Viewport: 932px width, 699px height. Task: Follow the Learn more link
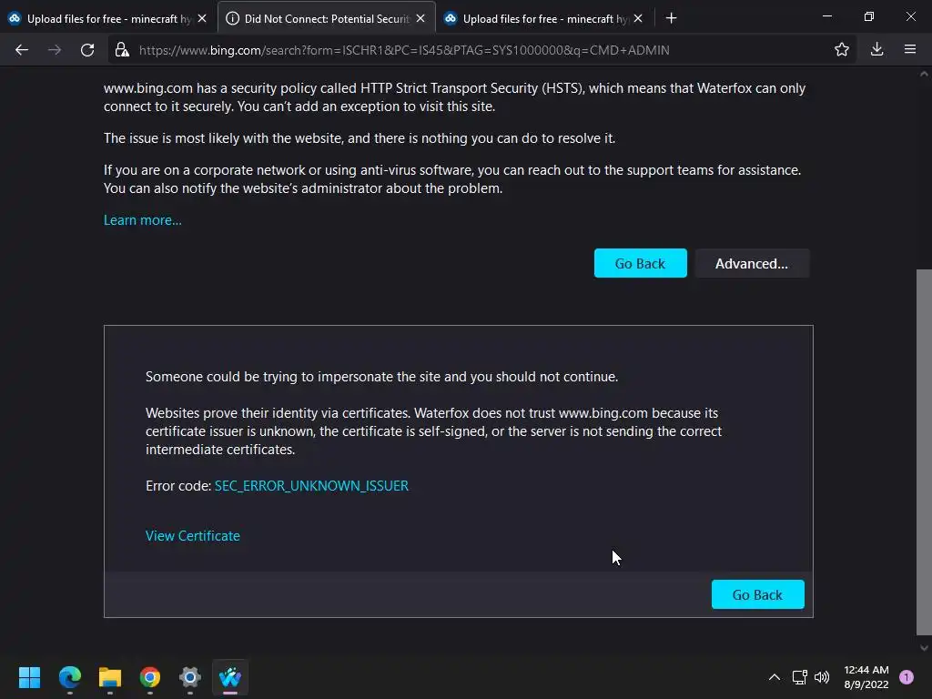pos(143,220)
